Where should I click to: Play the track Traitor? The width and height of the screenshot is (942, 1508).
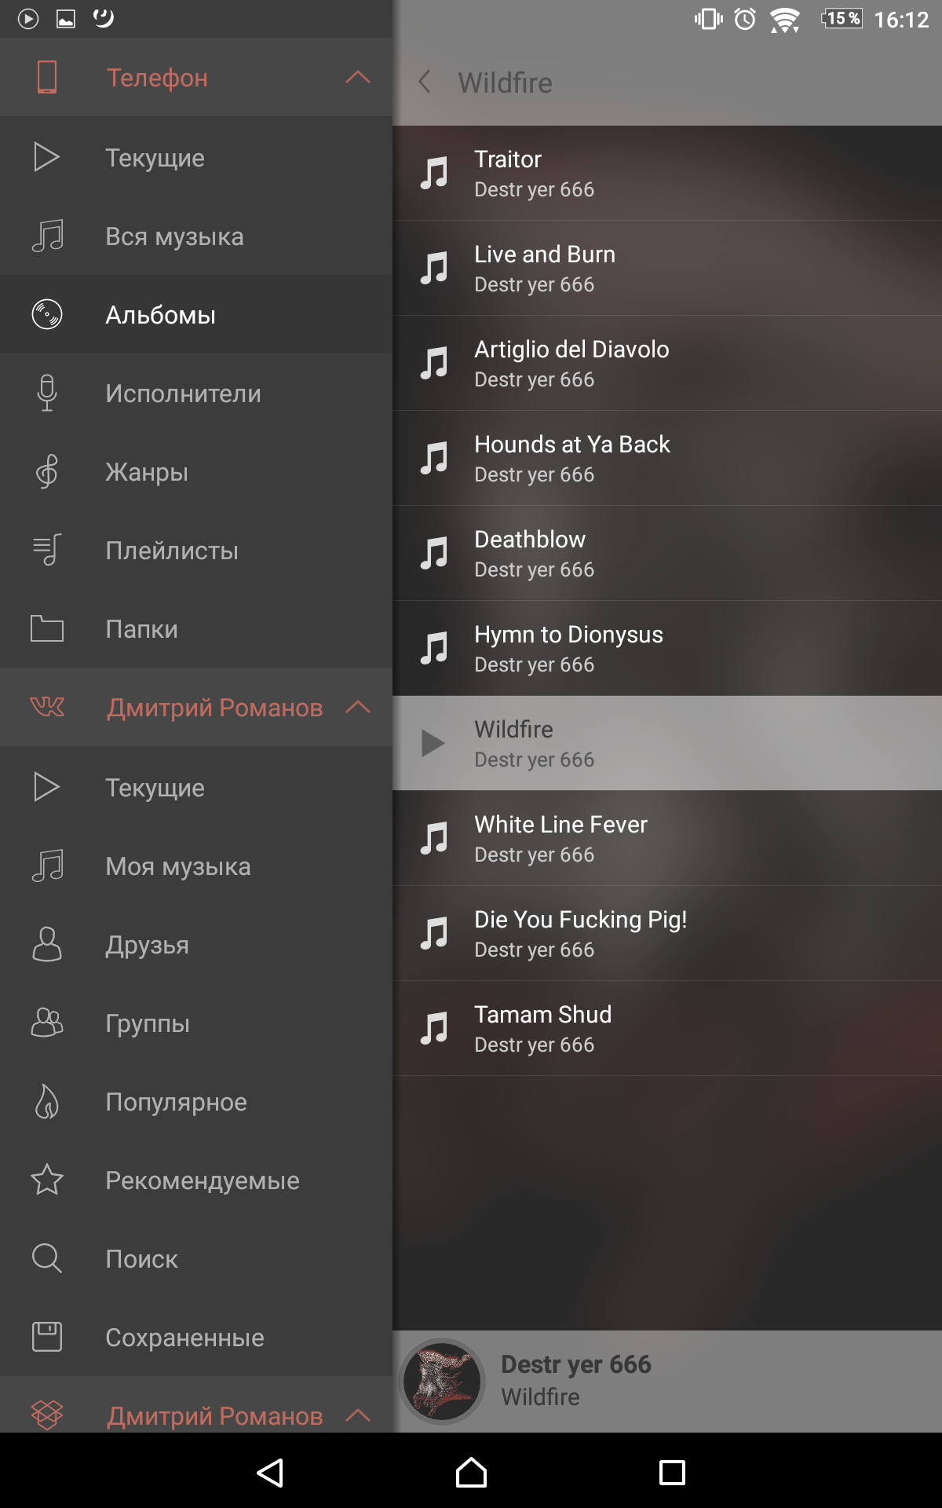click(x=667, y=174)
